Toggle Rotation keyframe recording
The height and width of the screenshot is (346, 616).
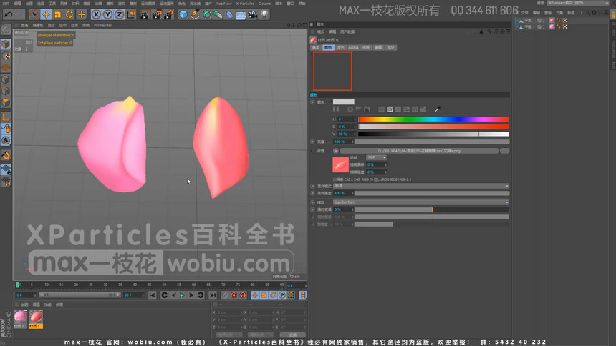273,295
